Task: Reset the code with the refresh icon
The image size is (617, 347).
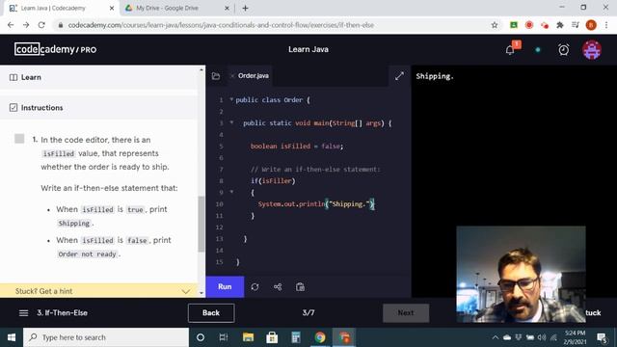Action: 255,287
